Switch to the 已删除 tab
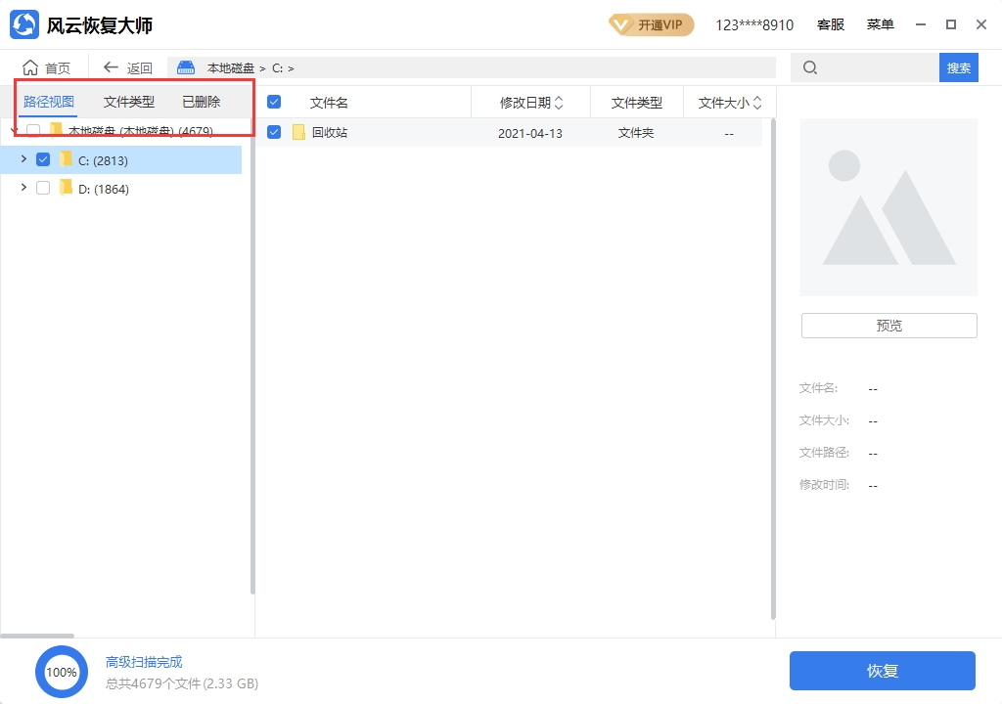 pos(202,102)
